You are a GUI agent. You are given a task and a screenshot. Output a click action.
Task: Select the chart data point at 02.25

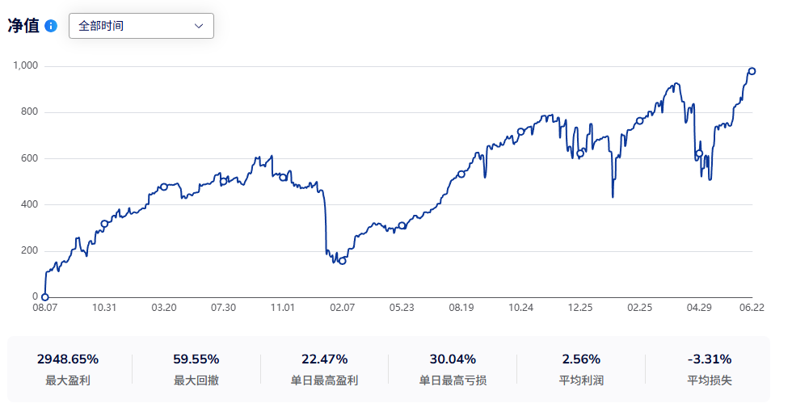pyautogui.click(x=640, y=120)
